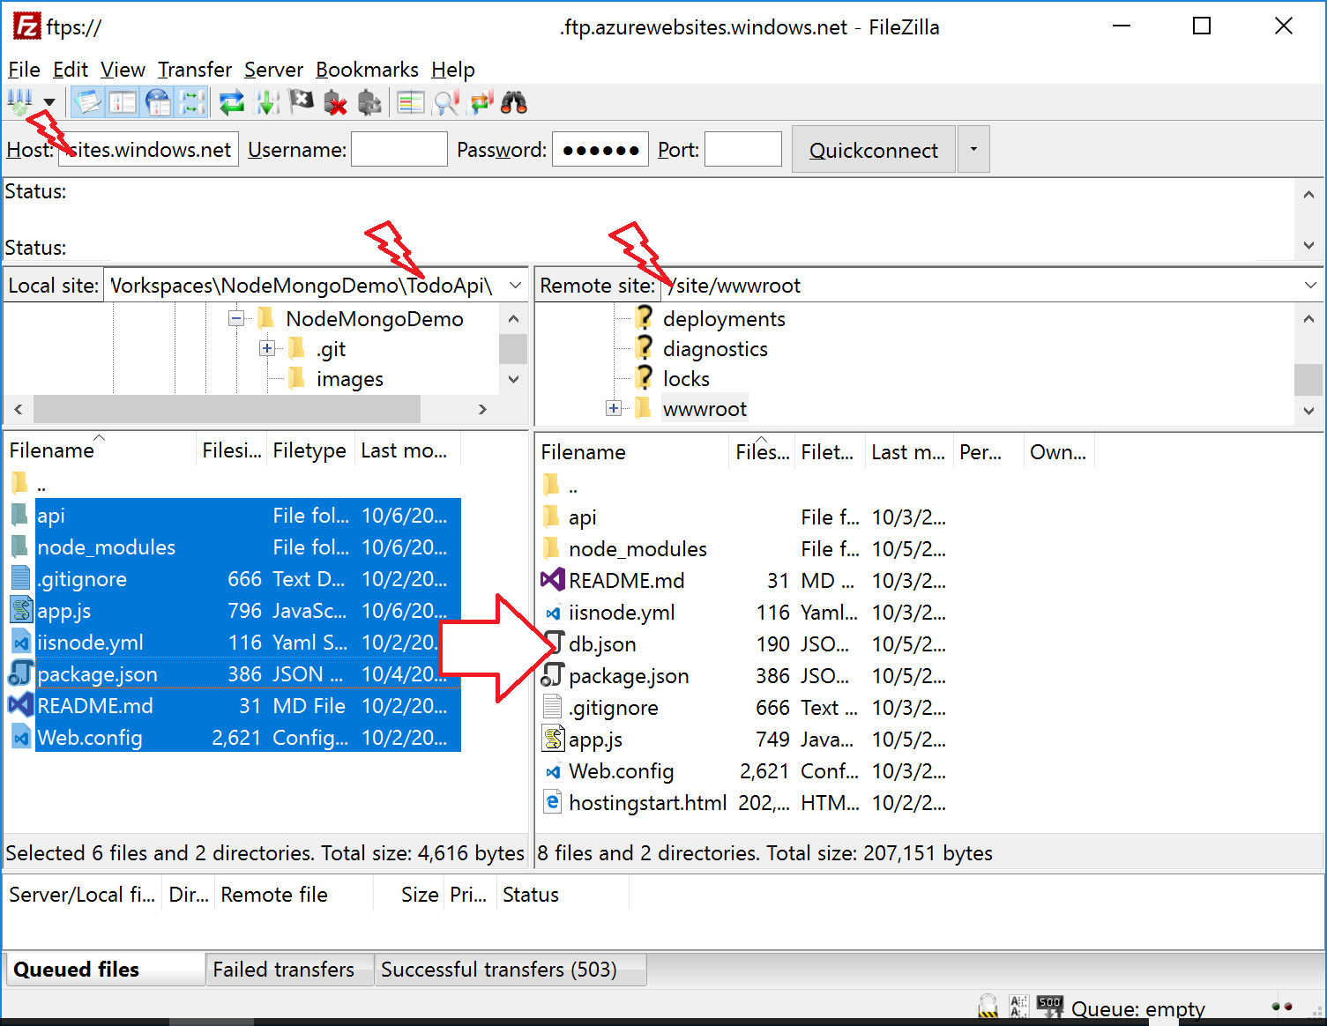Select the locks folder in remote tree
1327x1026 pixels.
(x=686, y=379)
